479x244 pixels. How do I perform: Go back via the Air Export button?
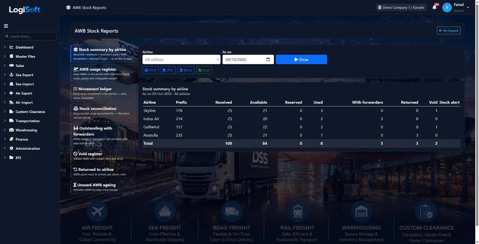coord(448,30)
